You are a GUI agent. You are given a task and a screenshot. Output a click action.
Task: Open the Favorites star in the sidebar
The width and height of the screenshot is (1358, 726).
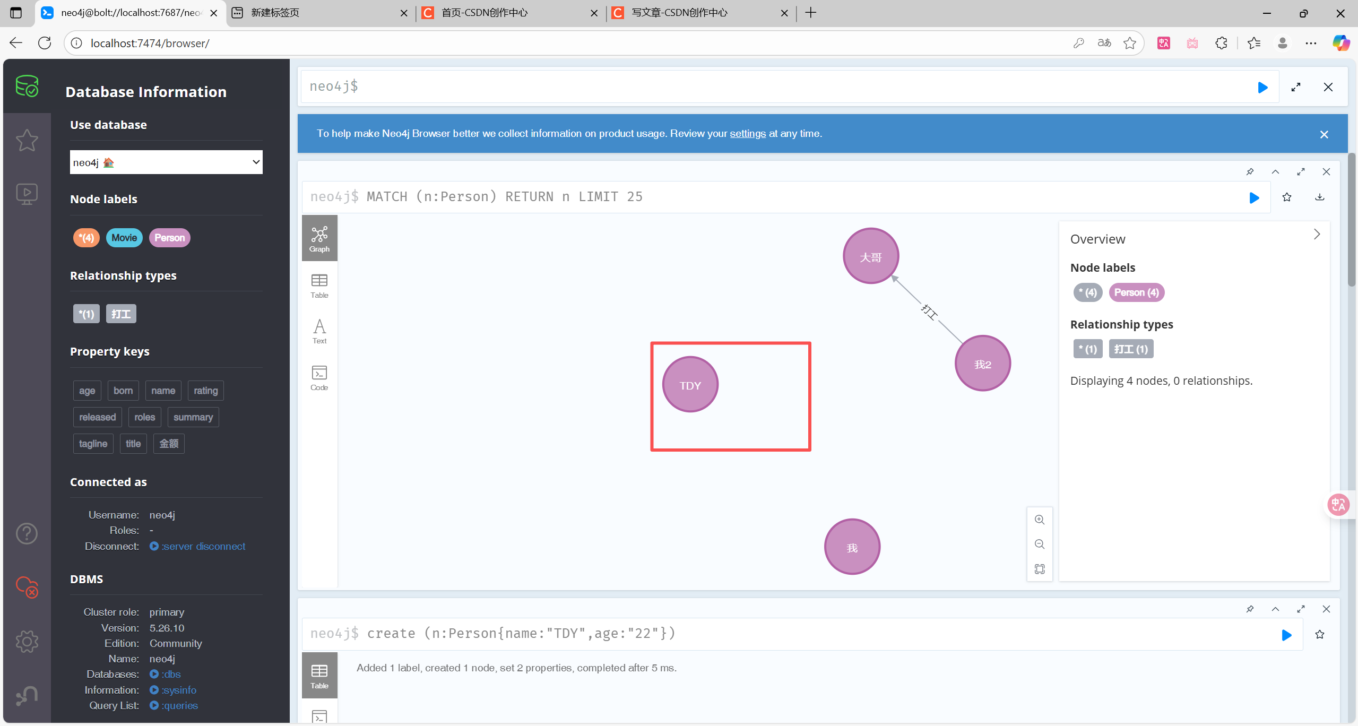click(x=27, y=141)
